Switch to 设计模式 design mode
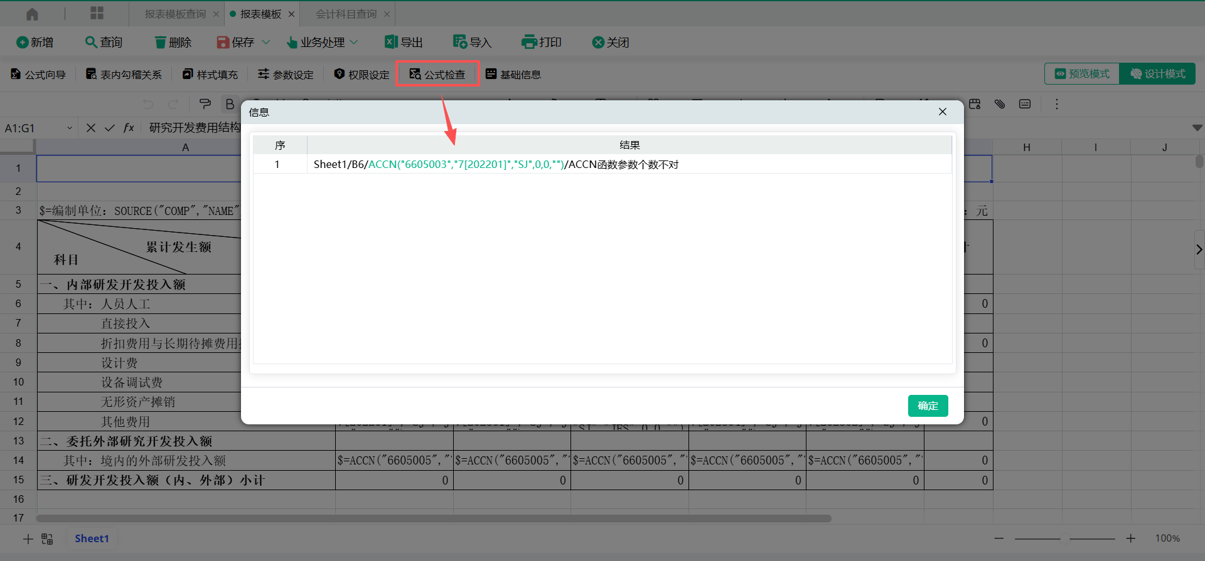1205x561 pixels. pyautogui.click(x=1158, y=74)
